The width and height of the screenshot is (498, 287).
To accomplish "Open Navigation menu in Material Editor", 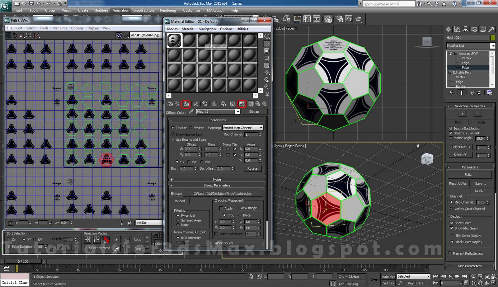I will 207,29.
